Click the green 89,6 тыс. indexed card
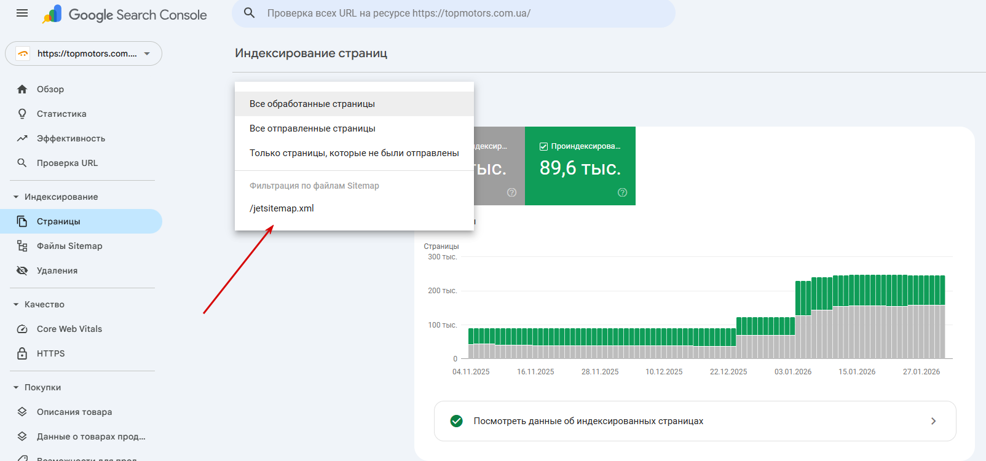This screenshot has width=986, height=461. coord(580,166)
